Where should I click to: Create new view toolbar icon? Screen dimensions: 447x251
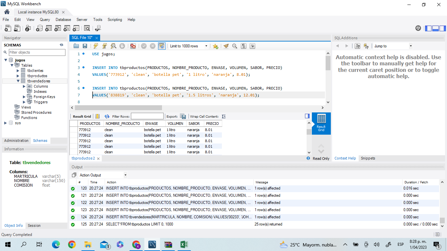point(58,28)
